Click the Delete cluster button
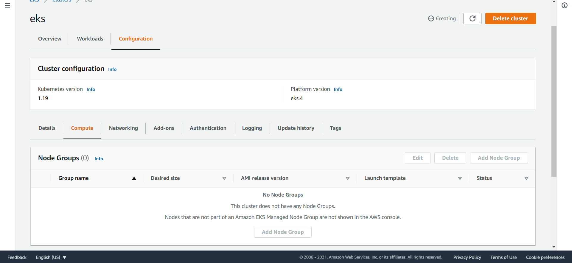 coord(510,18)
